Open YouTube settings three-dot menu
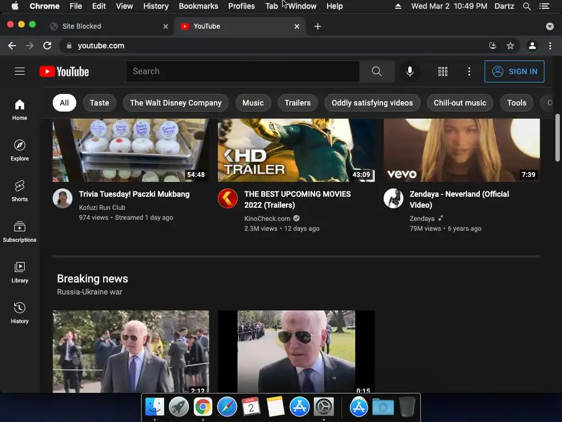Image resolution: width=562 pixels, height=422 pixels. pos(469,71)
